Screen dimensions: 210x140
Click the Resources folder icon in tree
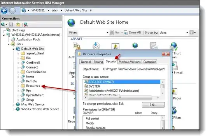click(x=23, y=86)
